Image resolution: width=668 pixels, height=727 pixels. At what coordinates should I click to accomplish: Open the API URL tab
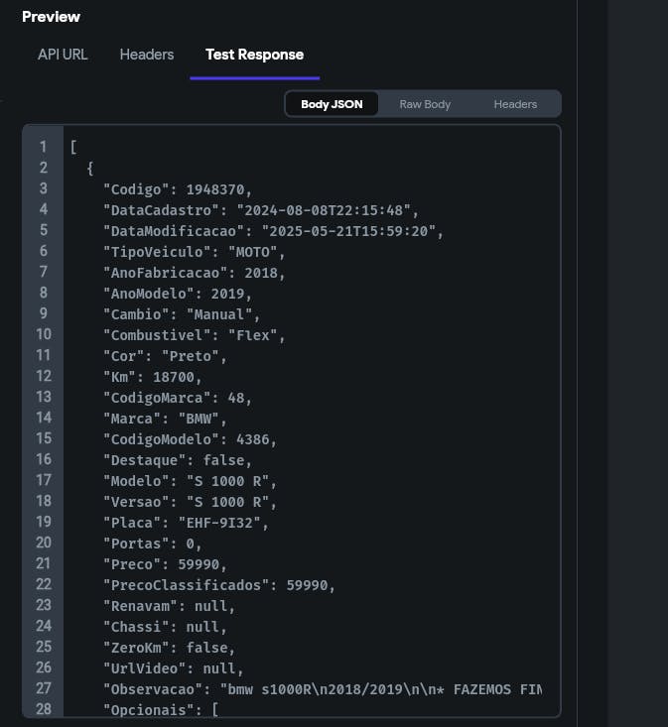(x=63, y=55)
